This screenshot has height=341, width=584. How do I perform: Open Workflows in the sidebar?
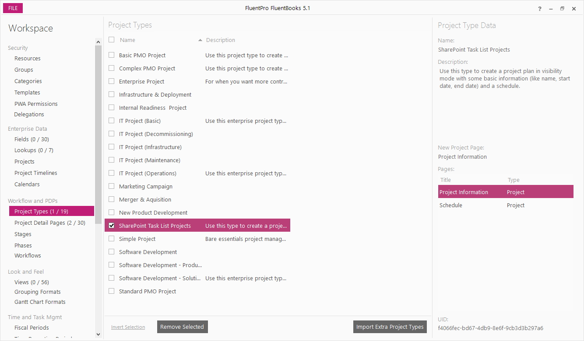[x=28, y=256]
